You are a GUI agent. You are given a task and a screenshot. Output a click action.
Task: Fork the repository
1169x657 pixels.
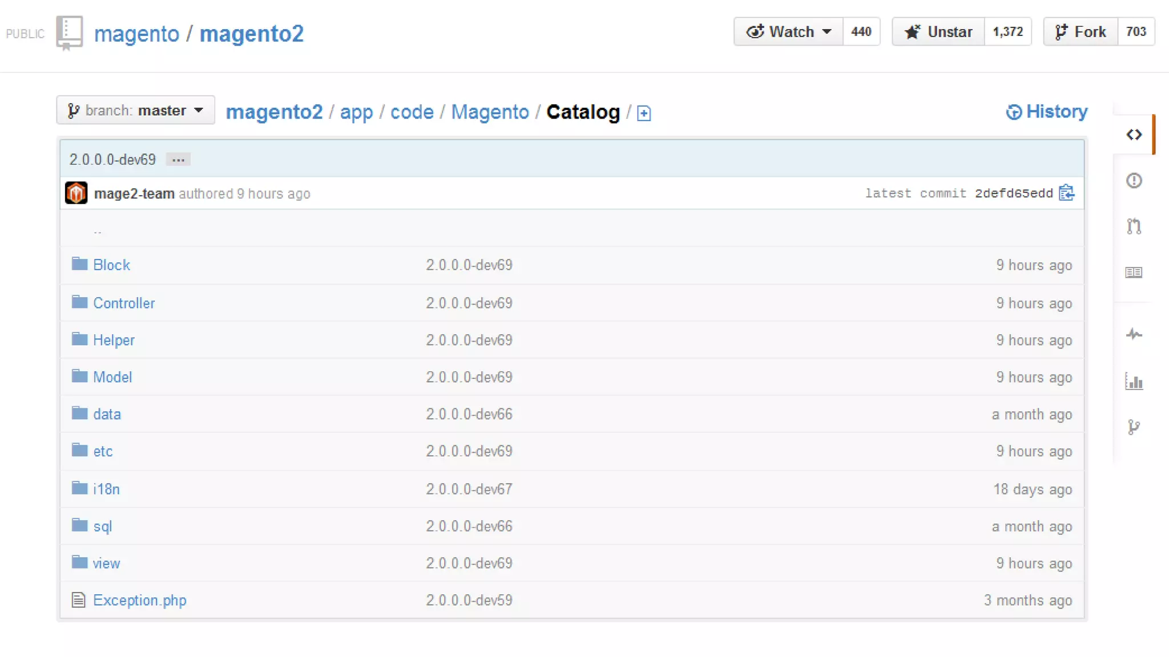(x=1081, y=32)
